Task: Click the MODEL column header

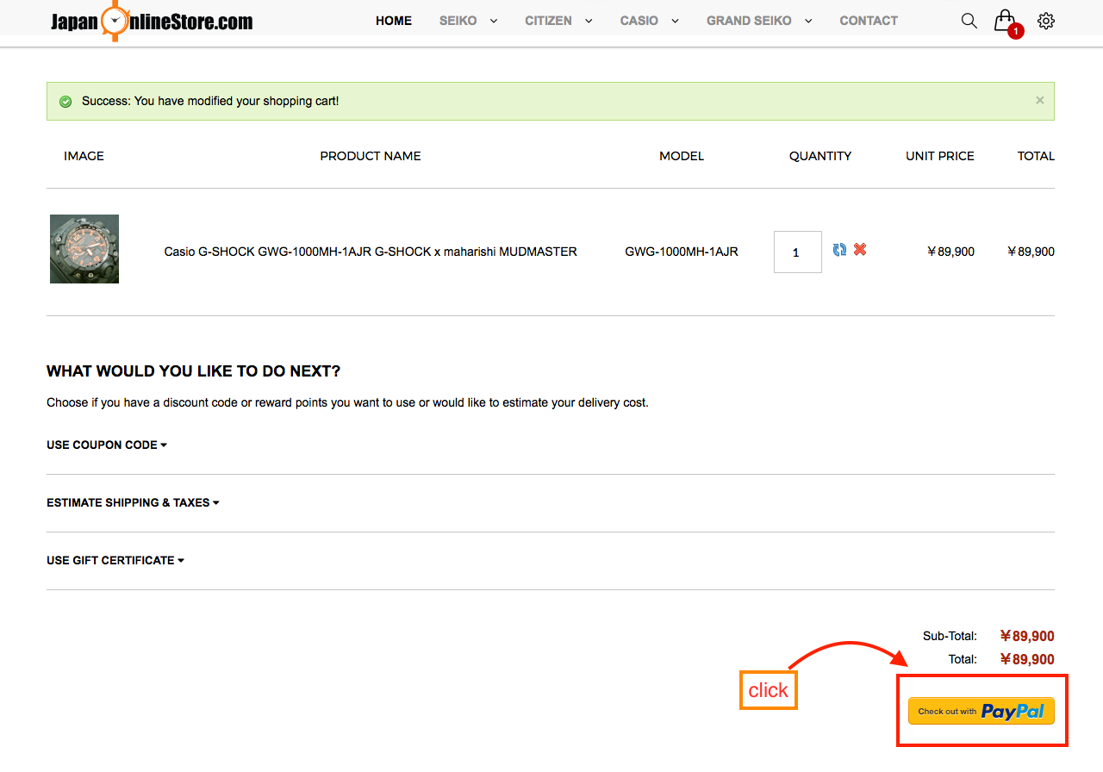Action: pos(682,156)
